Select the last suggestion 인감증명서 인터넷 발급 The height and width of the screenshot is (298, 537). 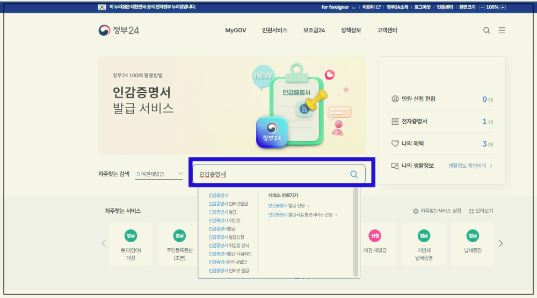pos(229,271)
